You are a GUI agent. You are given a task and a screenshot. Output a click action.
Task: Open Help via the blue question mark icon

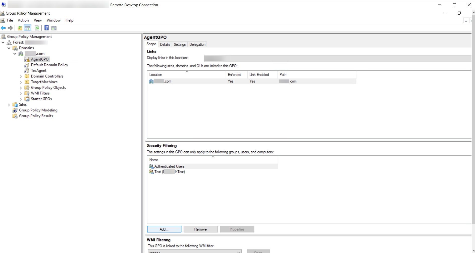pos(46,28)
